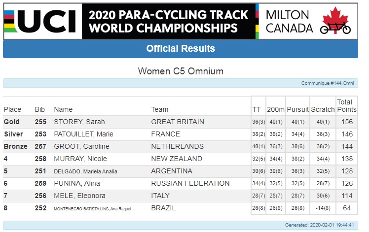This screenshot has height=232, width=369.
Task: Click the UCI logo in banner
Action: 40,21
